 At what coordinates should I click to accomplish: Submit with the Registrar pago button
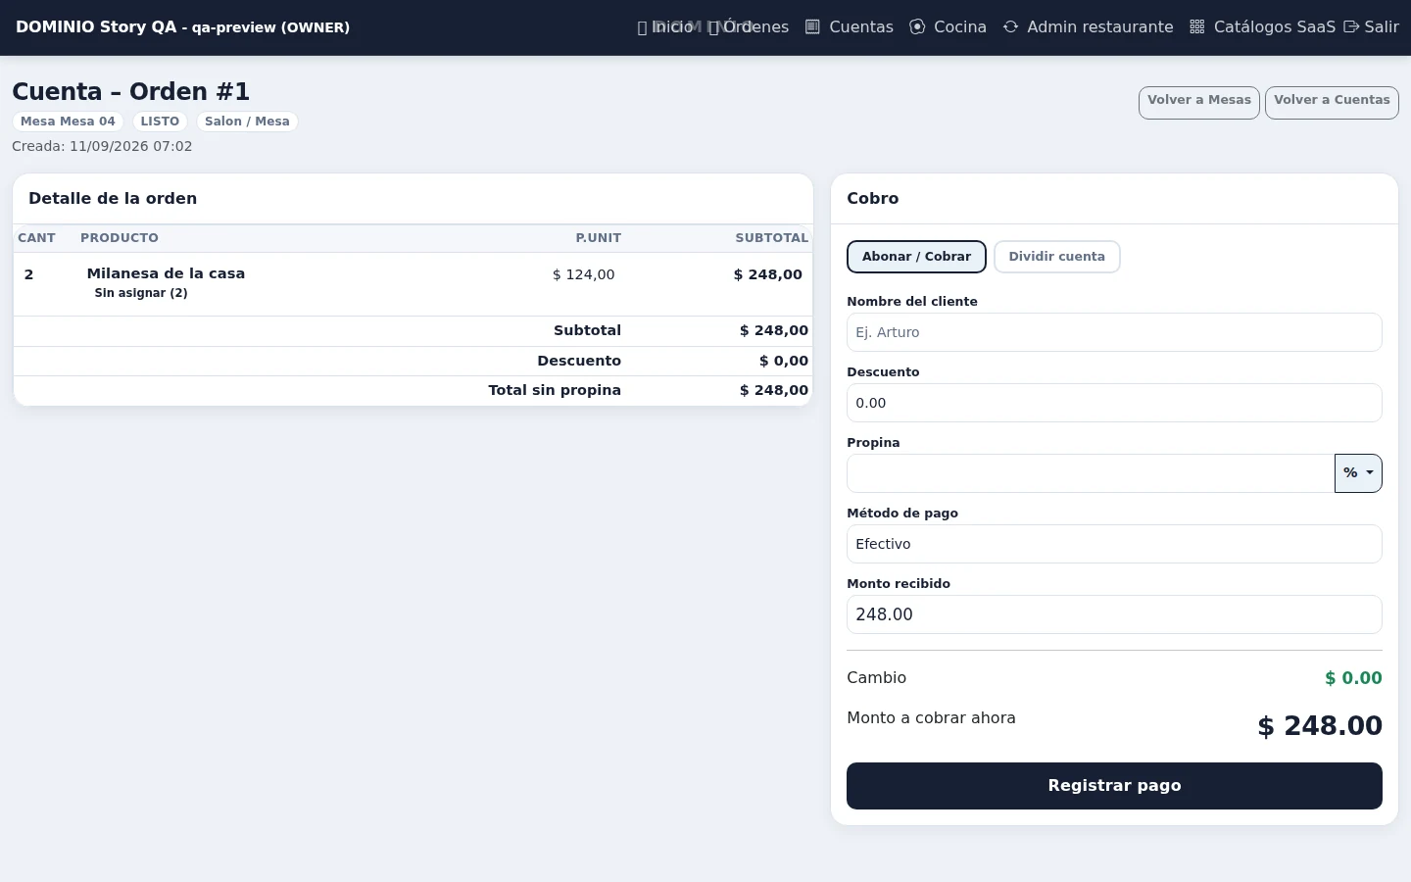tap(1114, 786)
